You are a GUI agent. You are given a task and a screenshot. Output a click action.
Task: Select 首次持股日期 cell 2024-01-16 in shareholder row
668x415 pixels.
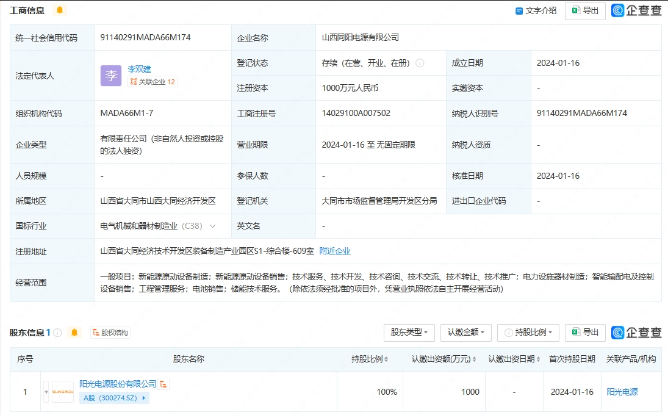coord(572,392)
